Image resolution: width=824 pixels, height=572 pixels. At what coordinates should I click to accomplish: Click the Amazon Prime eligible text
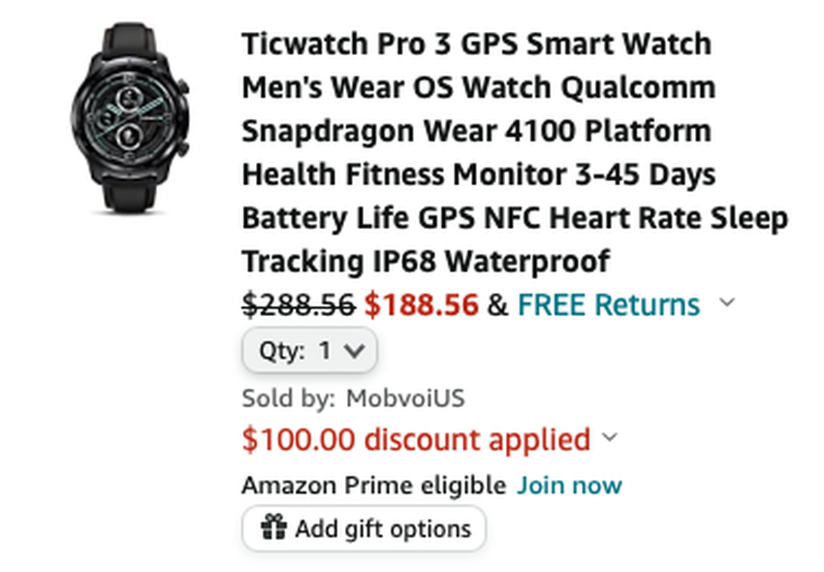(373, 485)
